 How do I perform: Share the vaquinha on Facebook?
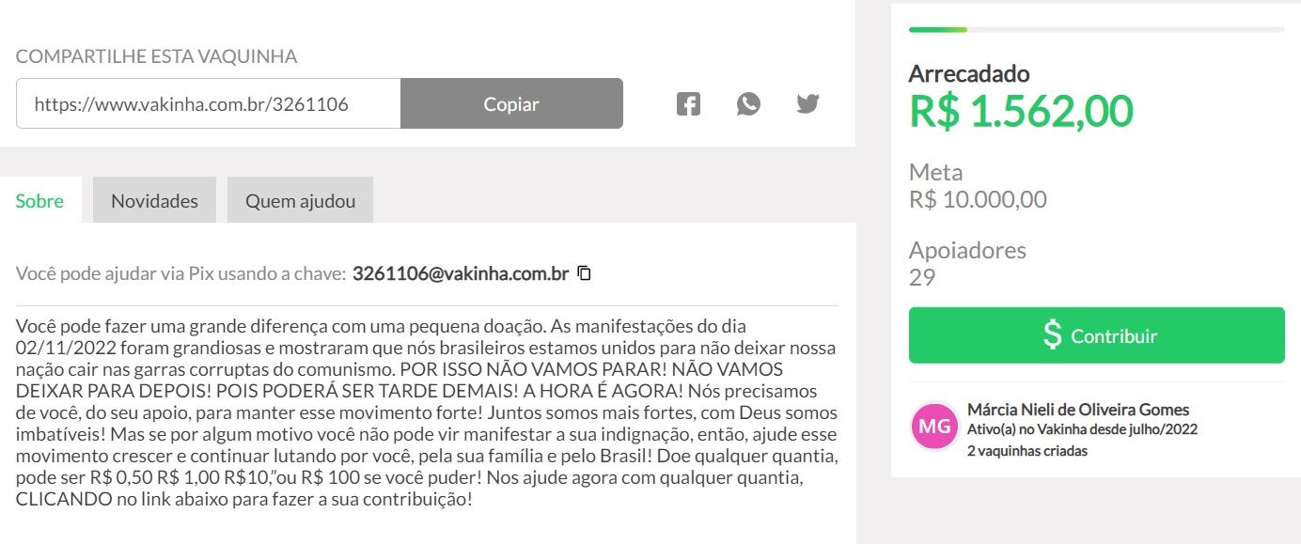[x=688, y=103]
